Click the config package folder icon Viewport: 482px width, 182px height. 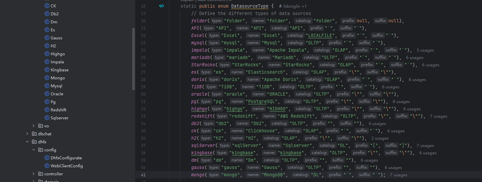point(41,150)
